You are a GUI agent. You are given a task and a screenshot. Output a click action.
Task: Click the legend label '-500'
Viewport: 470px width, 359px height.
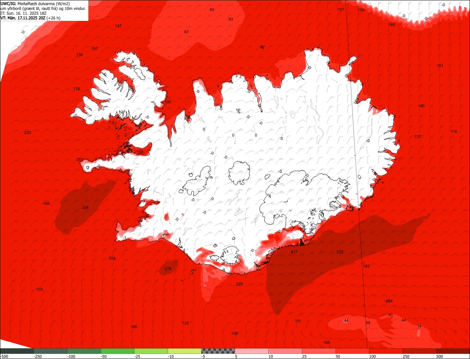[4, 356]
